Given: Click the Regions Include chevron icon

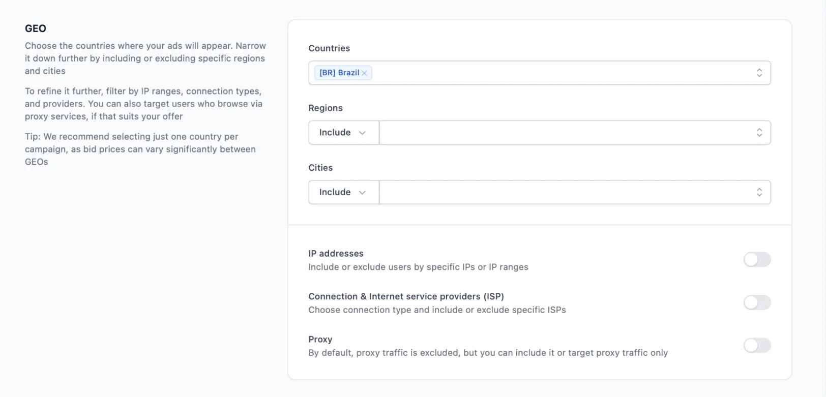Looking at the screenshot, I should pyautogui.click(x=362, y=133).
